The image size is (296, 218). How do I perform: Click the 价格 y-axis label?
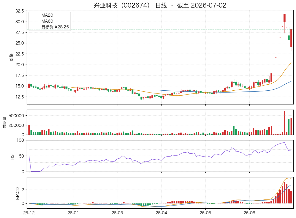pyautogui.click(x=11, y=57)
